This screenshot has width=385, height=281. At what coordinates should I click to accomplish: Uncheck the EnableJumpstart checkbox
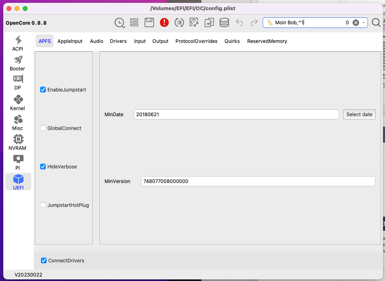coord(43,89)
